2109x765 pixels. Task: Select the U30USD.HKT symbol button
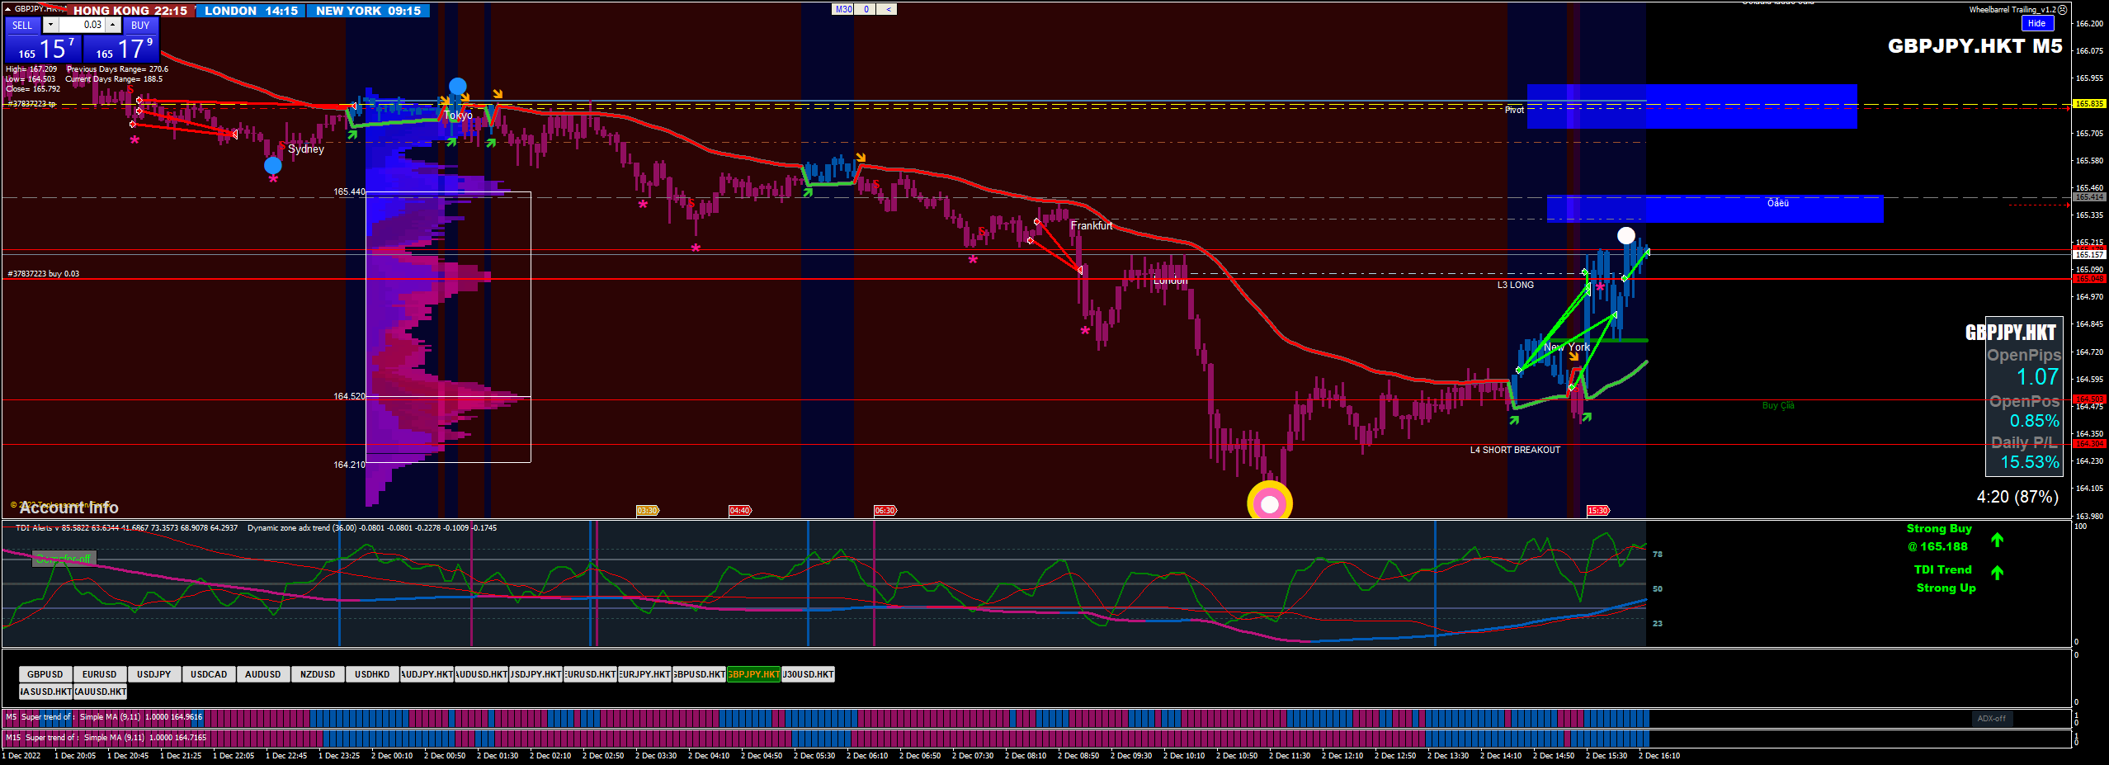click(x=808, y=674)
